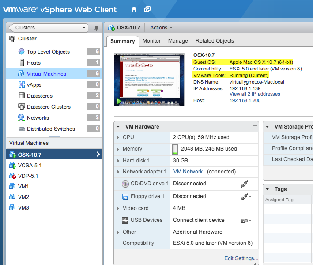Click the VM1 icon in list
Screen dimensions: 313x265
12,186
